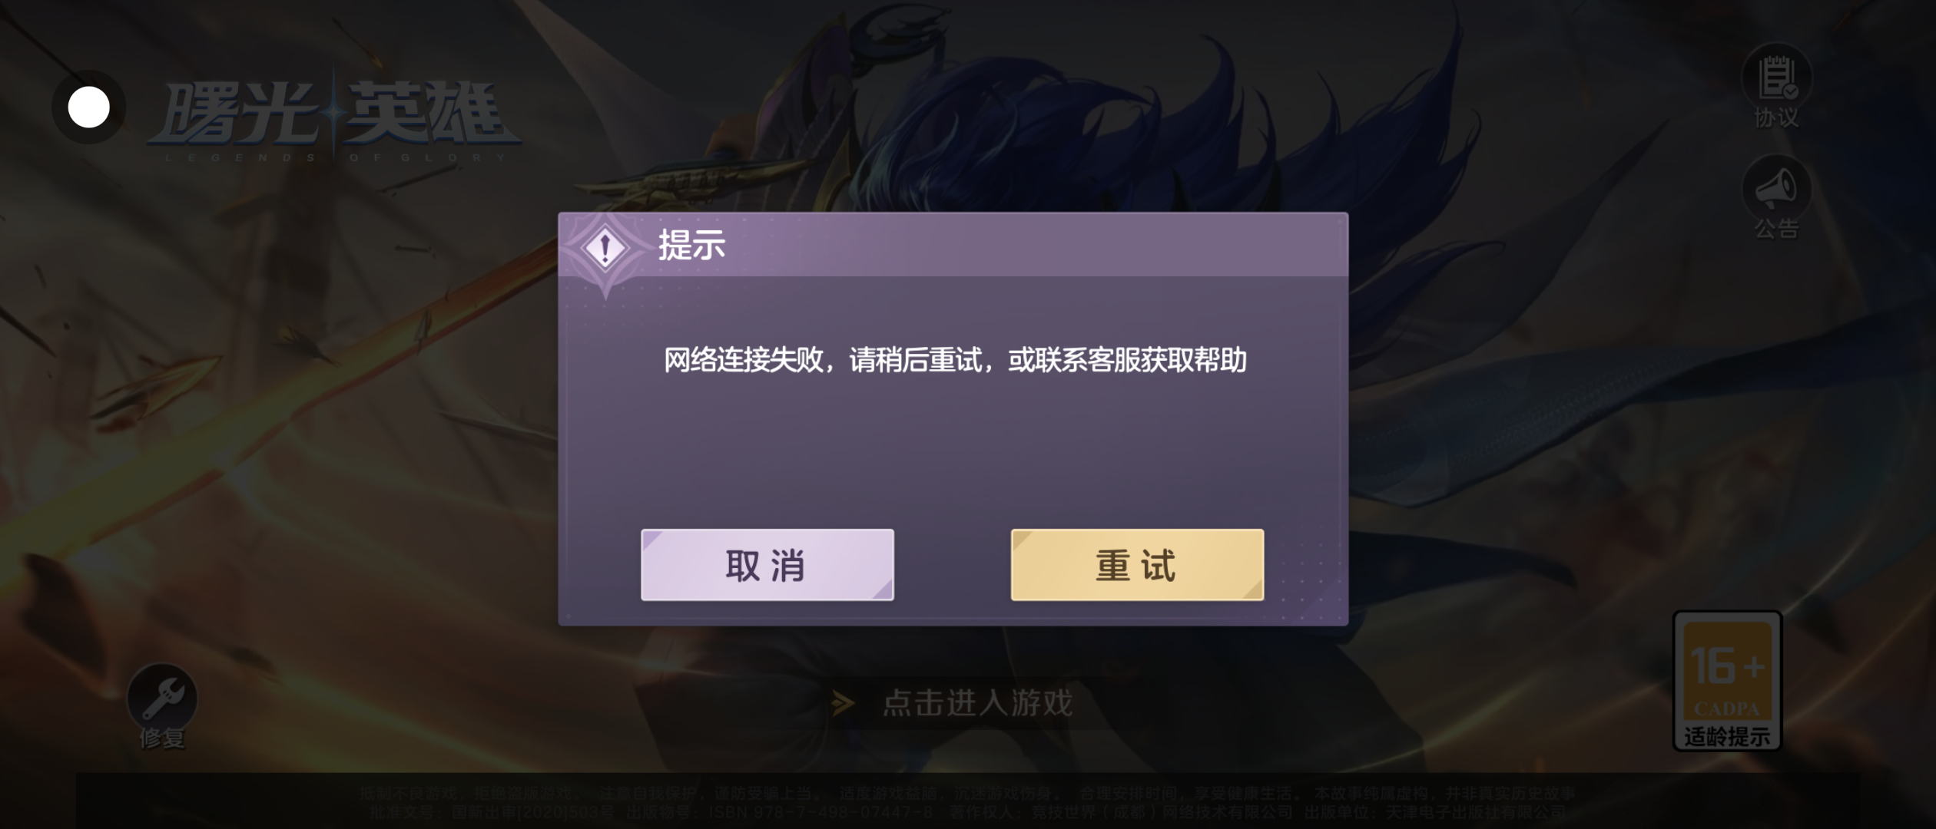Screen dimensions: 1936x829
Task: Click the 取消 cancel button
Action: tap(767, 565)
